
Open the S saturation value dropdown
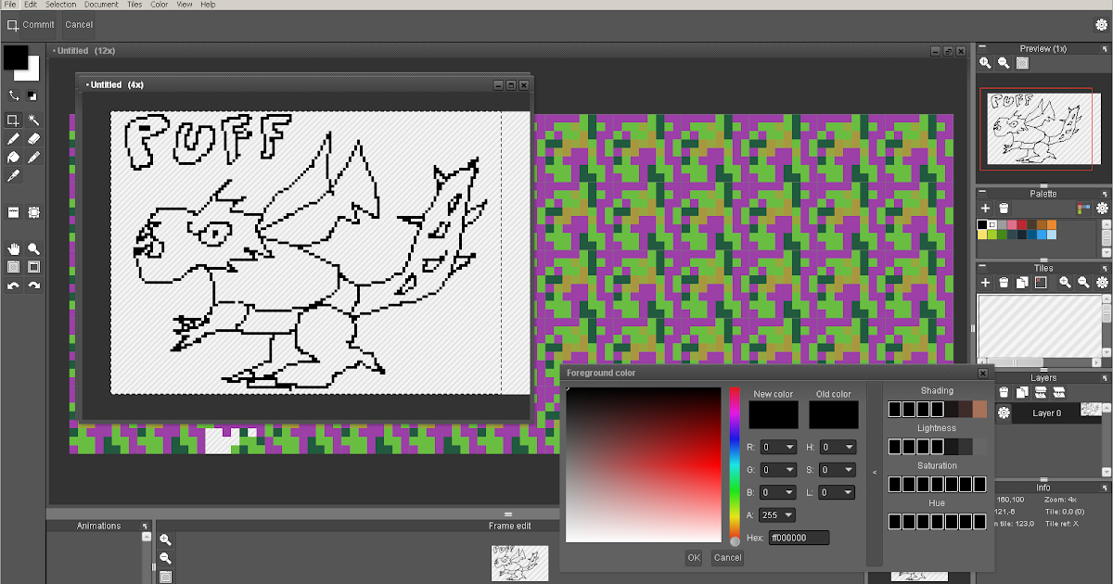pos(838,470)
